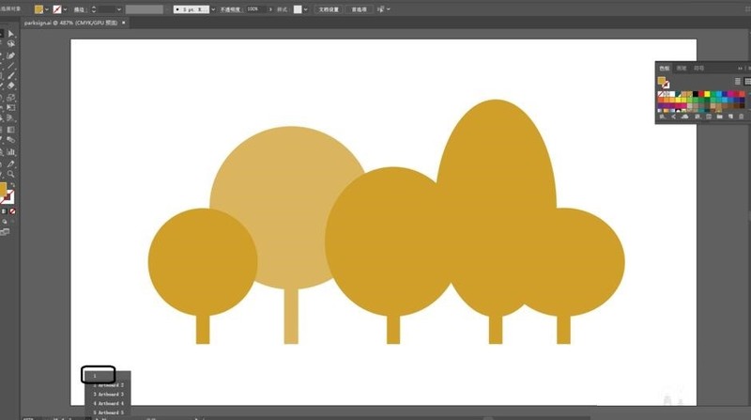The width and height of the screenshot is (751, 420).
Task: Set color to None in toolbar
Action: tap(12, 211)
